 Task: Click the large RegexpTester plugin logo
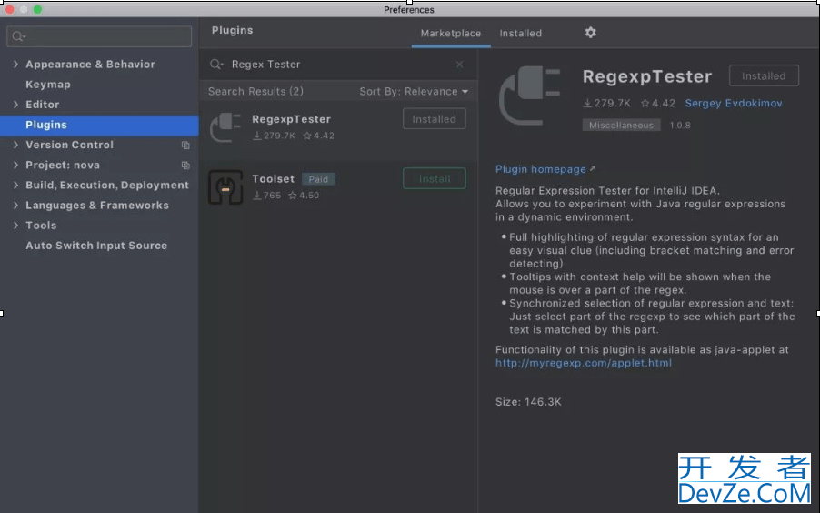pyautogui.click(x=529, y=96)
